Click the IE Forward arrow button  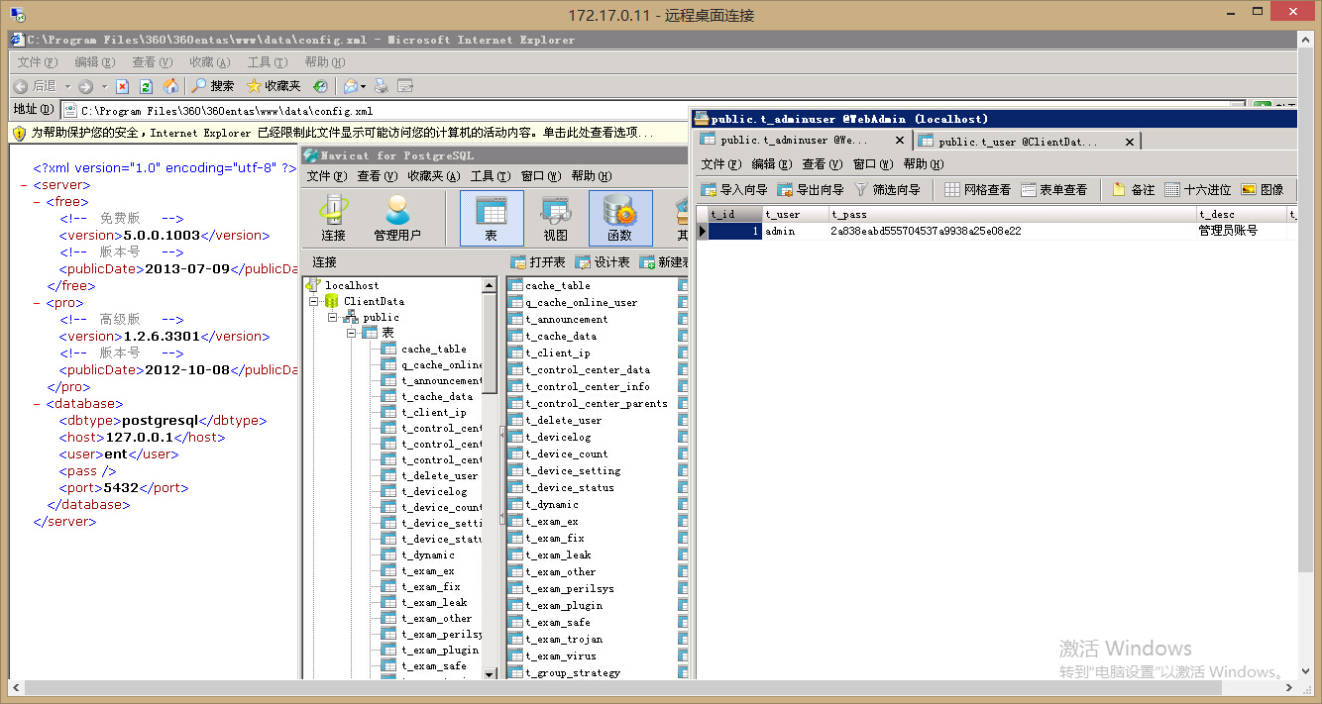pos(85,86)
